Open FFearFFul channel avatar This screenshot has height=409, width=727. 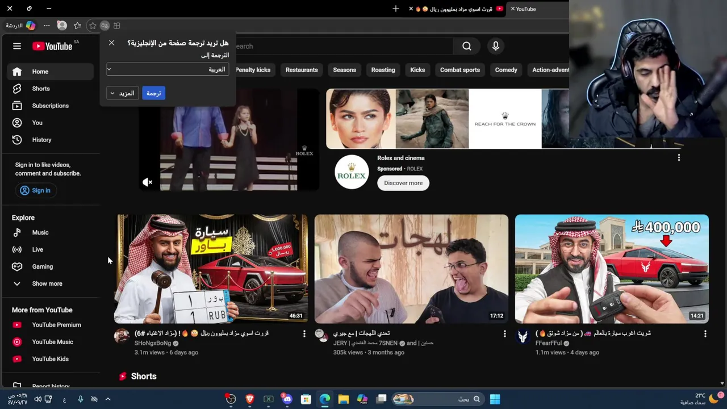click(x=523, y=336)
